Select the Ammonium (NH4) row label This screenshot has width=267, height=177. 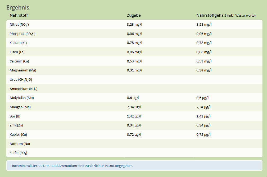23,89
